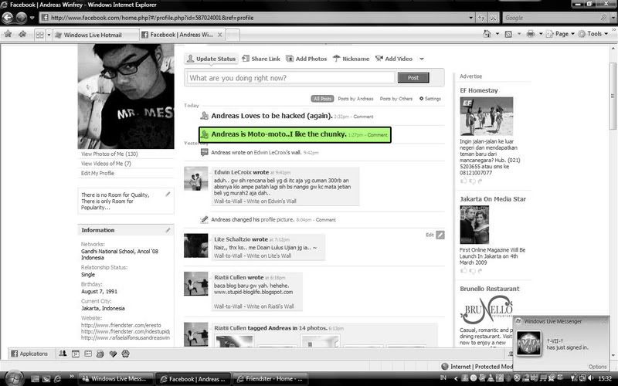Click the IE Favorites star icon
Screen dimensions: 618x386
tap(8, 35)
